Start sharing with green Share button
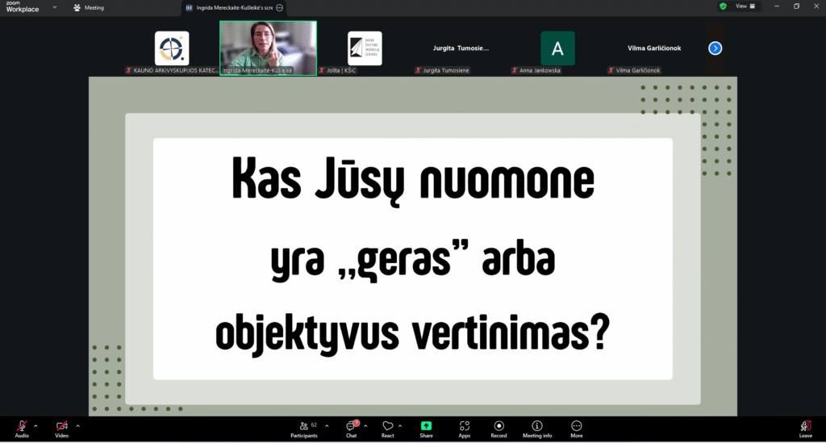The width and height of the screenshot is (826, 443). pos(426,427)
